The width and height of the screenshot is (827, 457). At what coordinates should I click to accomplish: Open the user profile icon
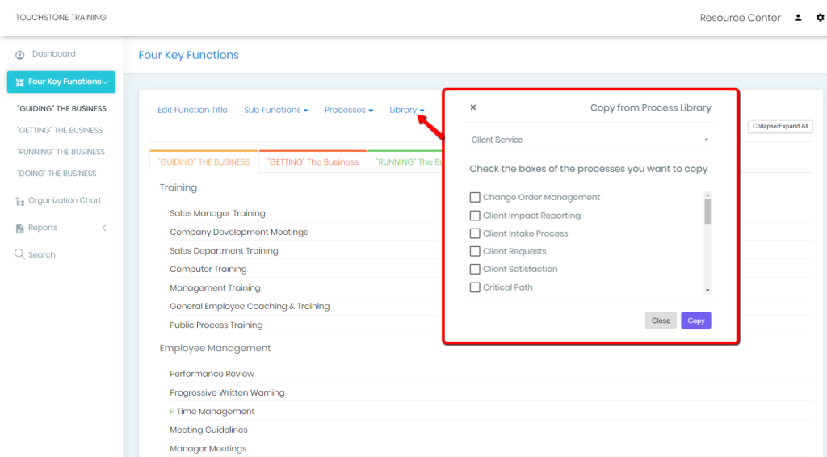click(x=798, y=18)
